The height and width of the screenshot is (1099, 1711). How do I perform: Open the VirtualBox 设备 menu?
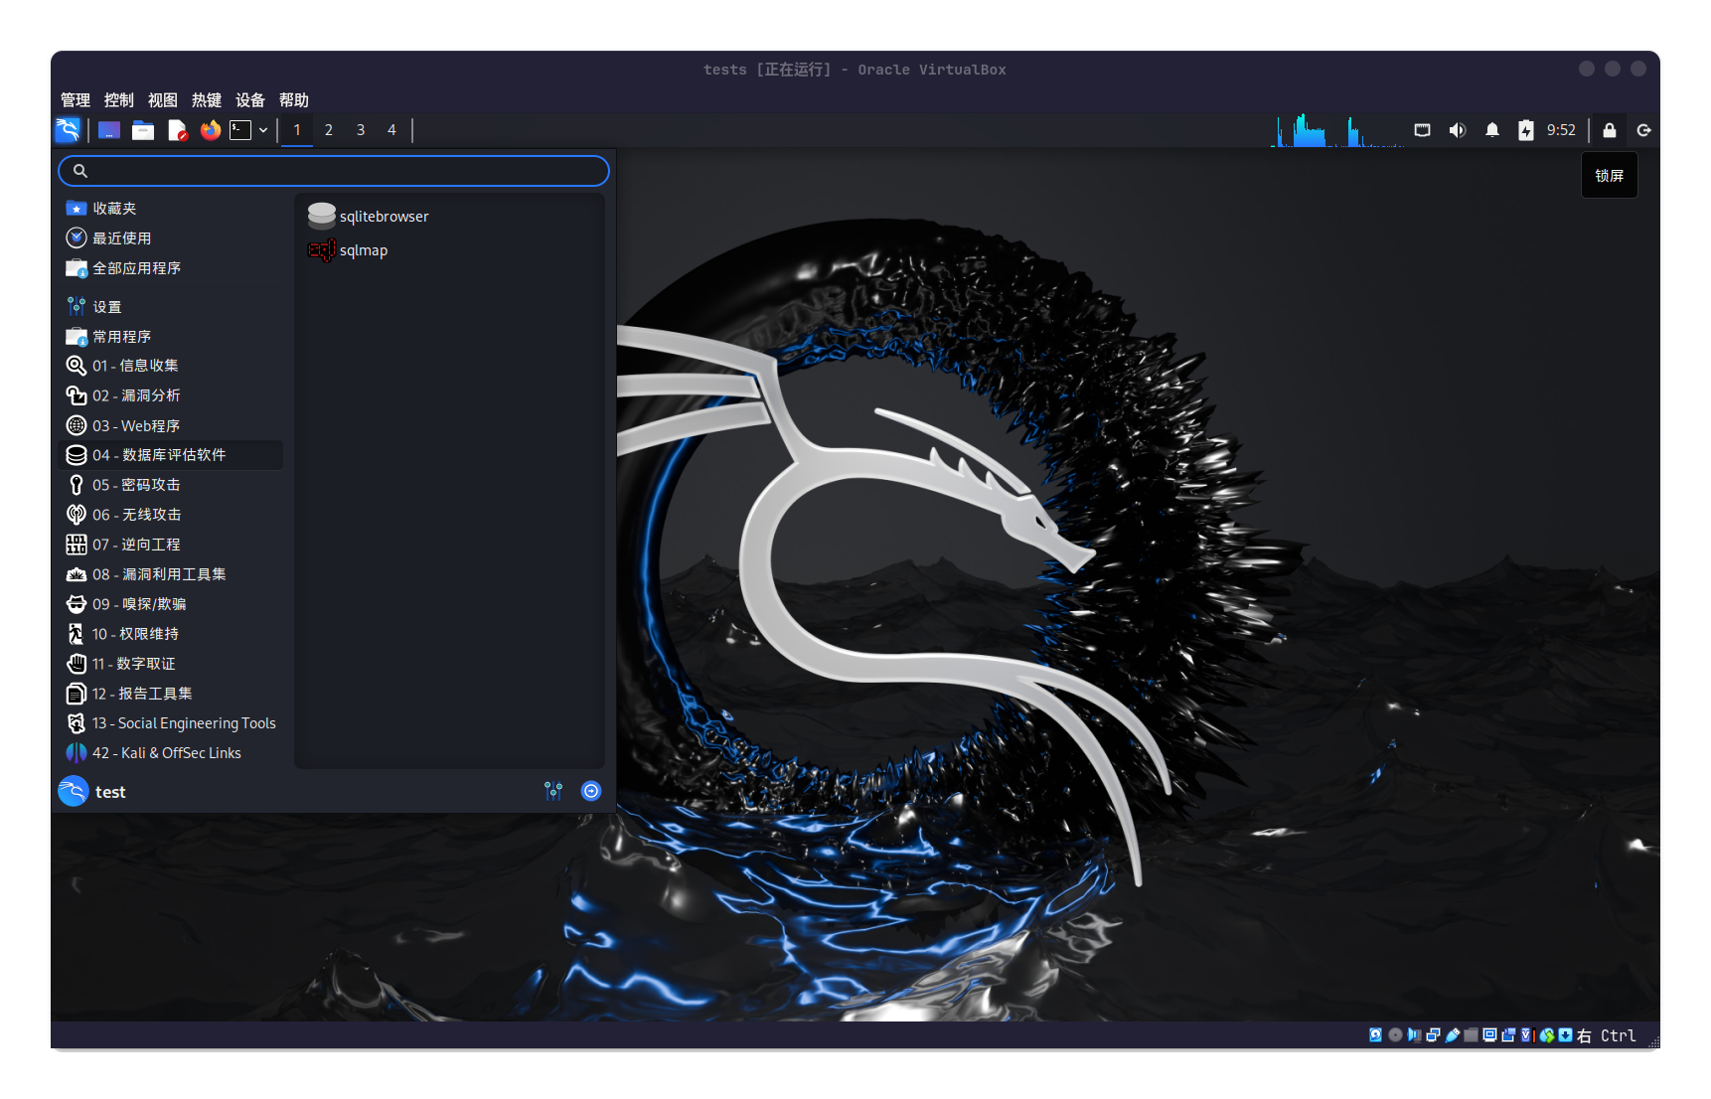click(x=250, y=100)
